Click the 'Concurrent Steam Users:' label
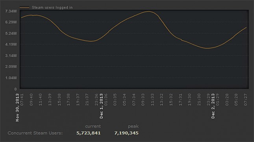This screenshot has height=142, width=254. click(35, 133)
